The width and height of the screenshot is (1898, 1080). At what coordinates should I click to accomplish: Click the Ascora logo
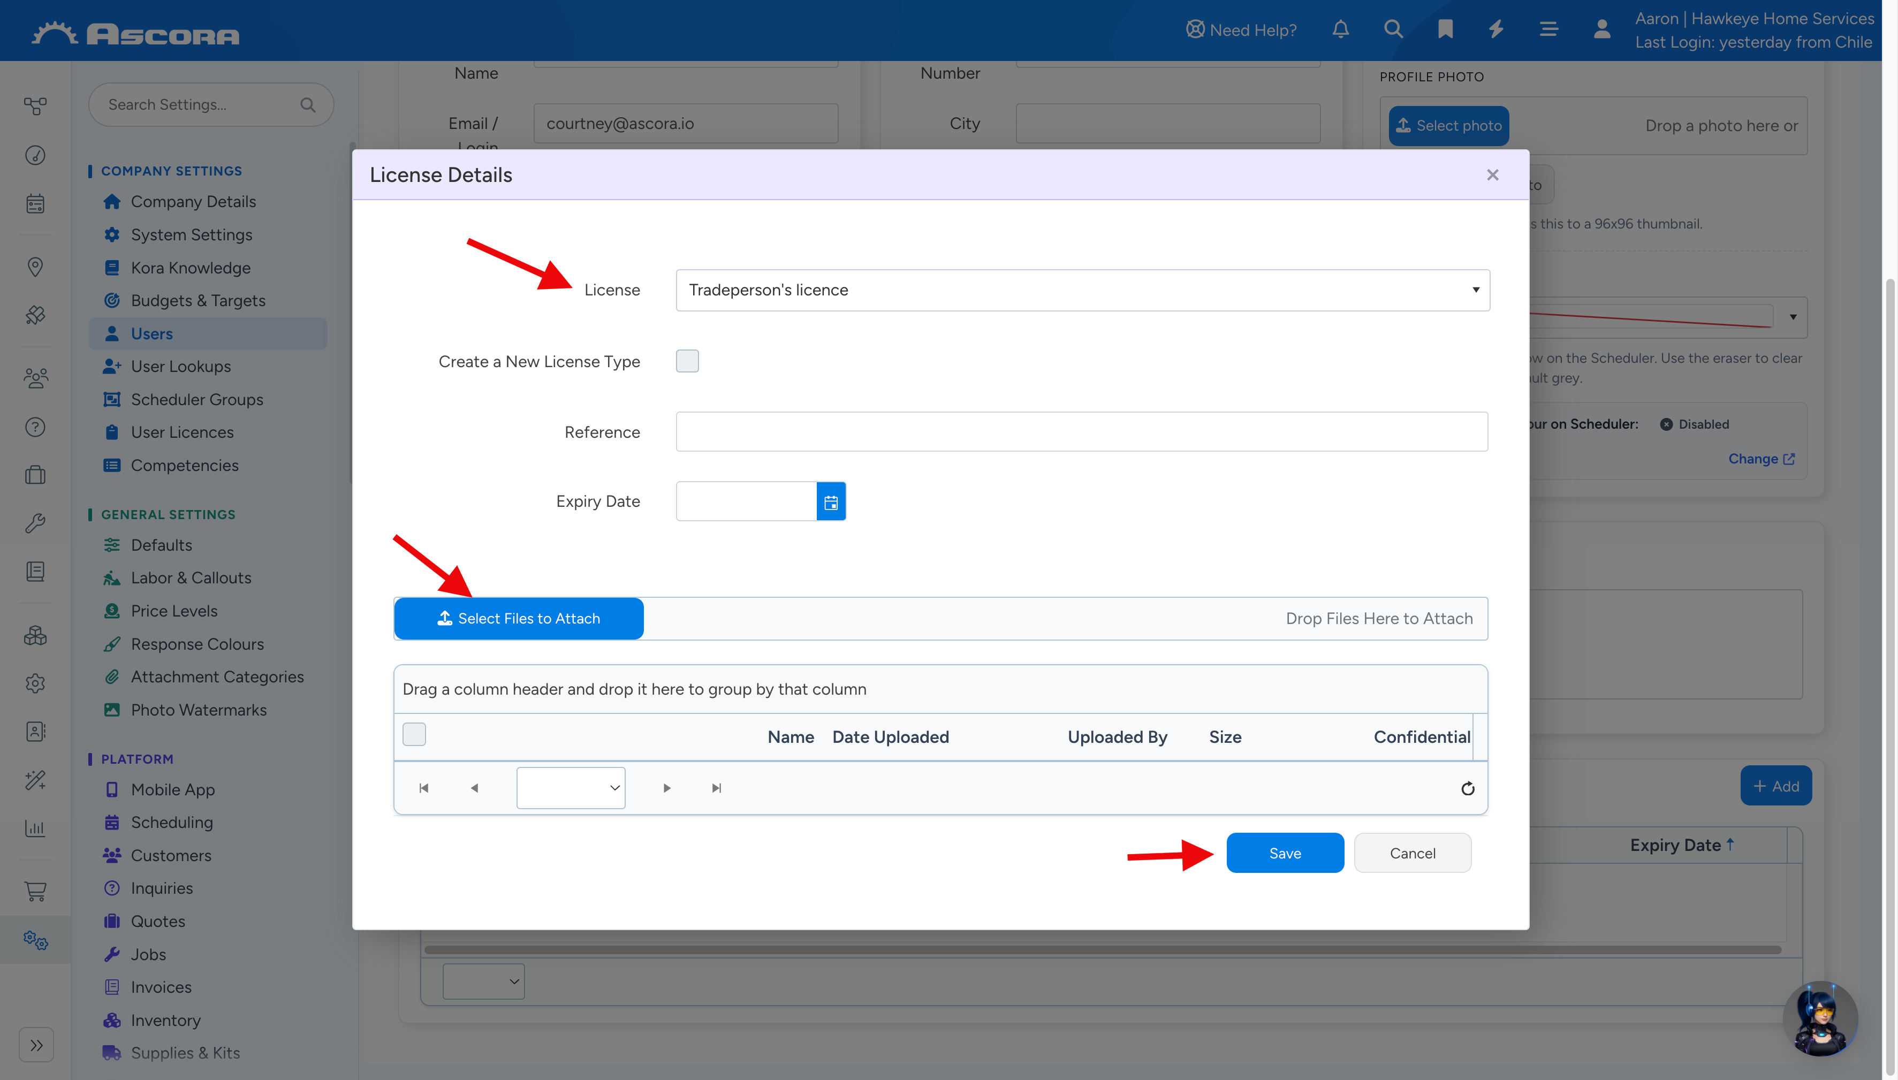point(136,33)
